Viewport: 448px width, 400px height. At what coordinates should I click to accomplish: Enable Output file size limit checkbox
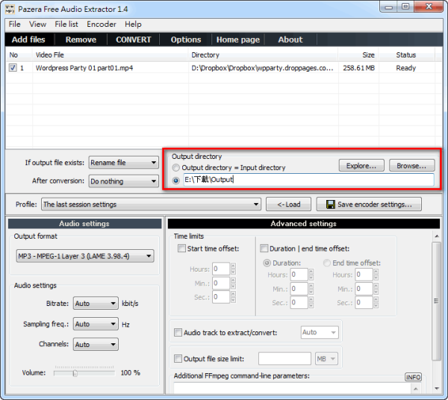pos(178,359)
